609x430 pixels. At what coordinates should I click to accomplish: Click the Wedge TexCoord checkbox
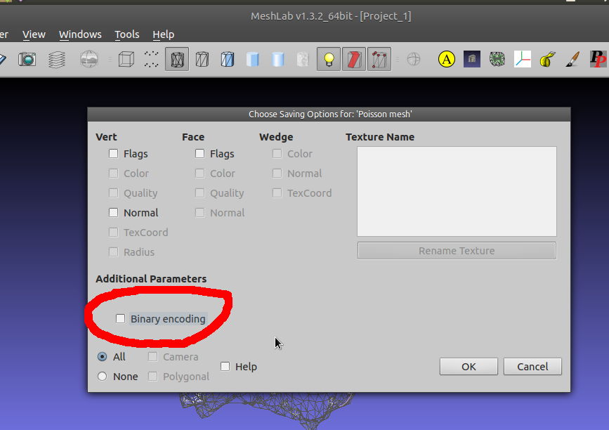click(x=277, y=193)
